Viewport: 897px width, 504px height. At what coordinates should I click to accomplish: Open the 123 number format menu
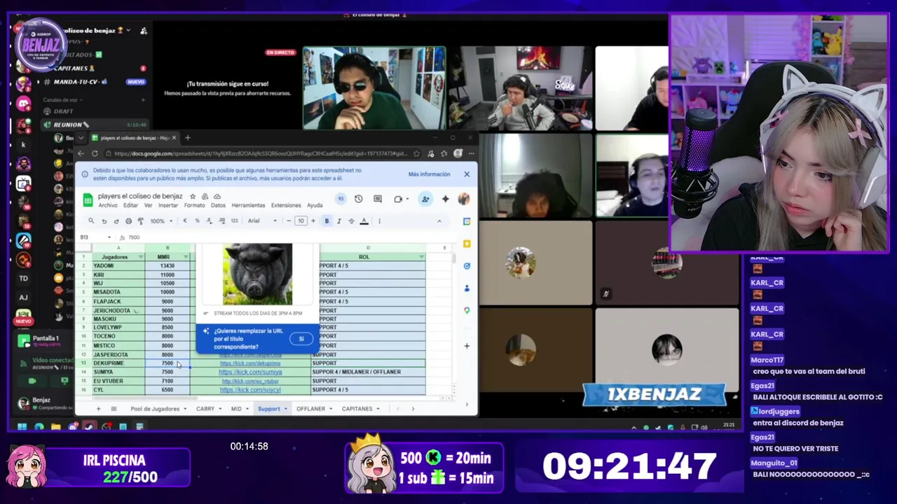click(x=234, y=221)
